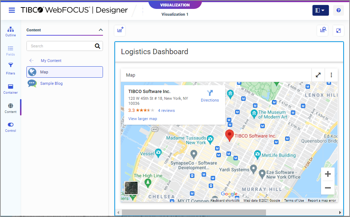The height and width of the screenshot is (217, 350).
Task: Click the add new visual icon
Action: coord(120,30)
